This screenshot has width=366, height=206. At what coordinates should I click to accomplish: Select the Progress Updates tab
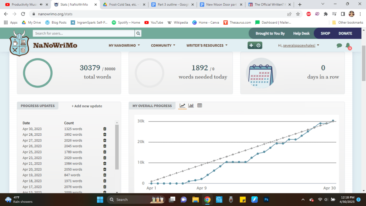[x=38, y=106]
